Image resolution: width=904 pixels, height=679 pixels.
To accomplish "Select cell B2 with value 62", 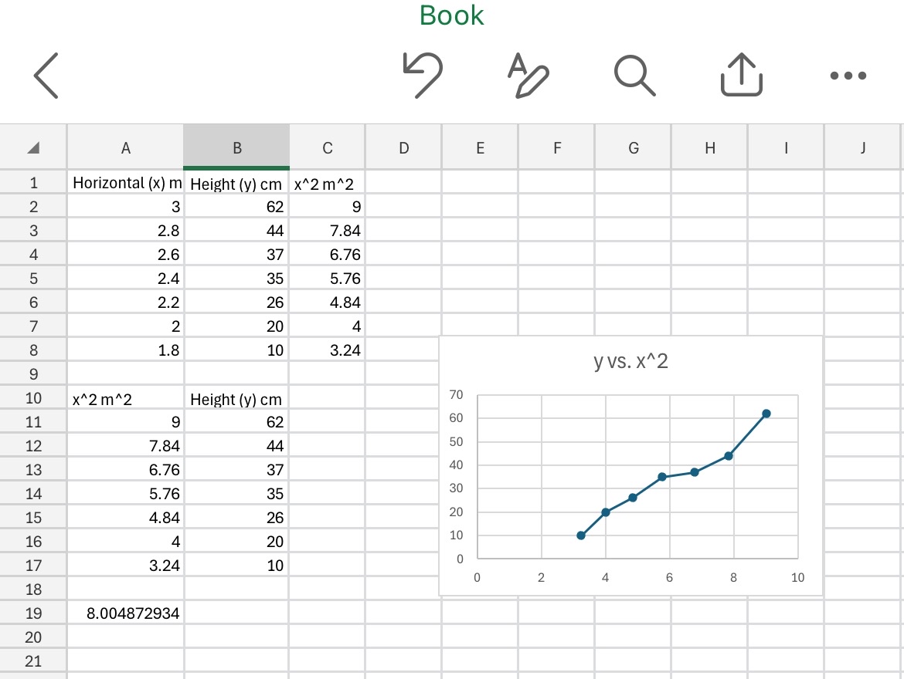I will [x=236, y=207].
